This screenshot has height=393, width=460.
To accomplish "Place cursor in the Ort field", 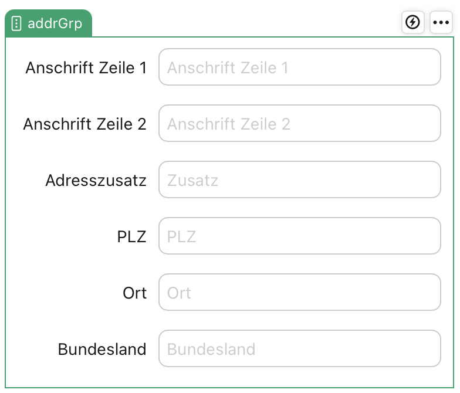I will (299, 292).
